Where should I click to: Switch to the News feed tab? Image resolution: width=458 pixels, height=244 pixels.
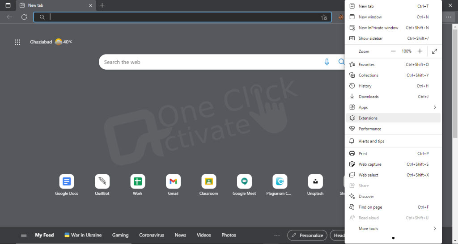pos(181,235)
